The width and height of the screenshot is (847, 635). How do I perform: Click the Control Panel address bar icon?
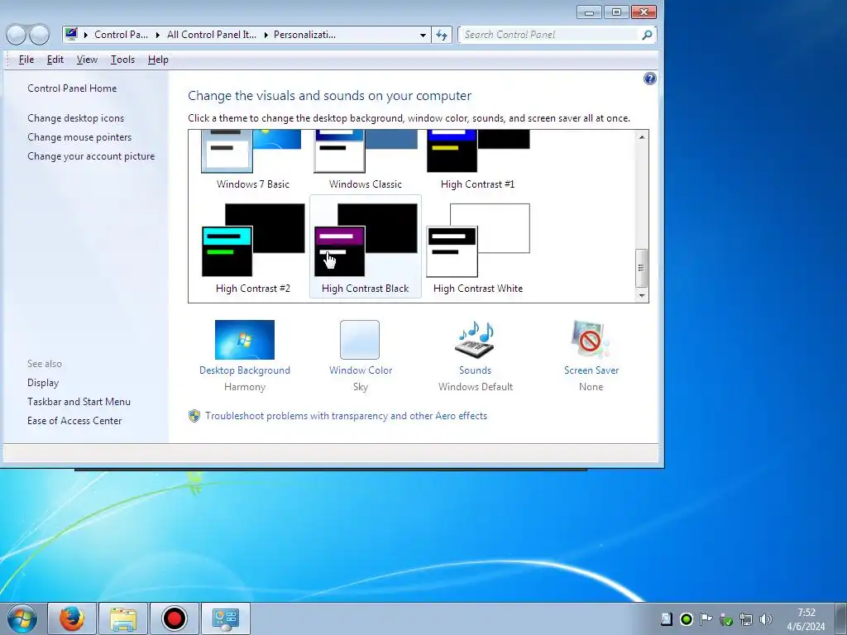coord(71,35)
